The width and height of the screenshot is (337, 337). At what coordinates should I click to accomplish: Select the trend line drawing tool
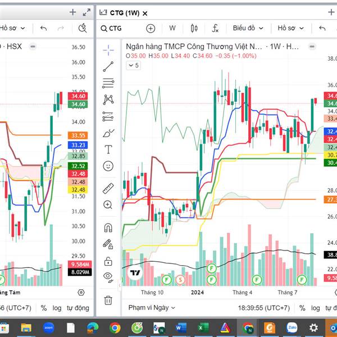click(x=108, y=67)
